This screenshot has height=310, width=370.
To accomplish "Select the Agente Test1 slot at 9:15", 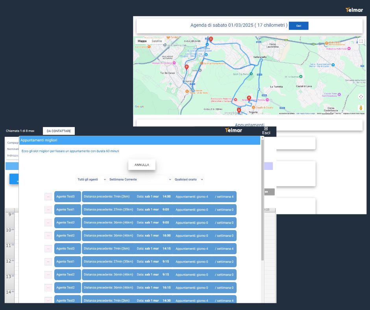I will tap(159, 261).
